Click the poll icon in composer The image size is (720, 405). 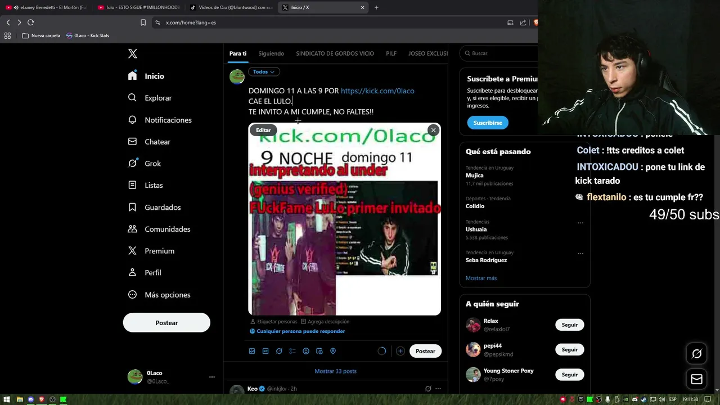point(292,351)
